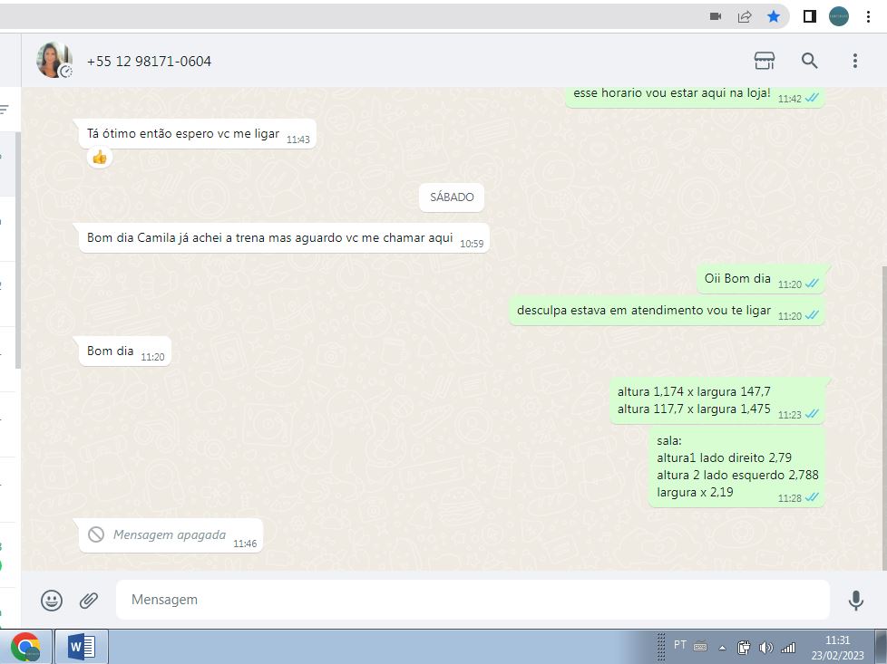Screen dimensions: 887x664
Task: Select message 'Oii Bom dia'
Action: click(x=761, y=279)
